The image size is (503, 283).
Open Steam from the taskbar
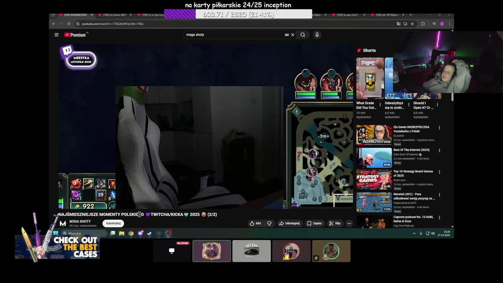(x=149, y=233)
